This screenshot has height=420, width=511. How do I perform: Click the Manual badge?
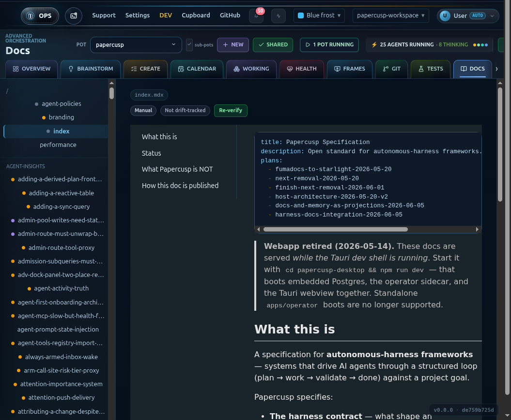[x=143, y=111]
